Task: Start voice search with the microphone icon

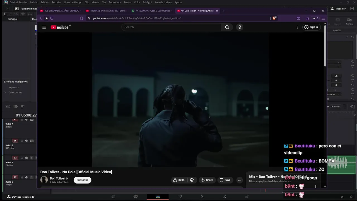Action: (x=240, y=27)
